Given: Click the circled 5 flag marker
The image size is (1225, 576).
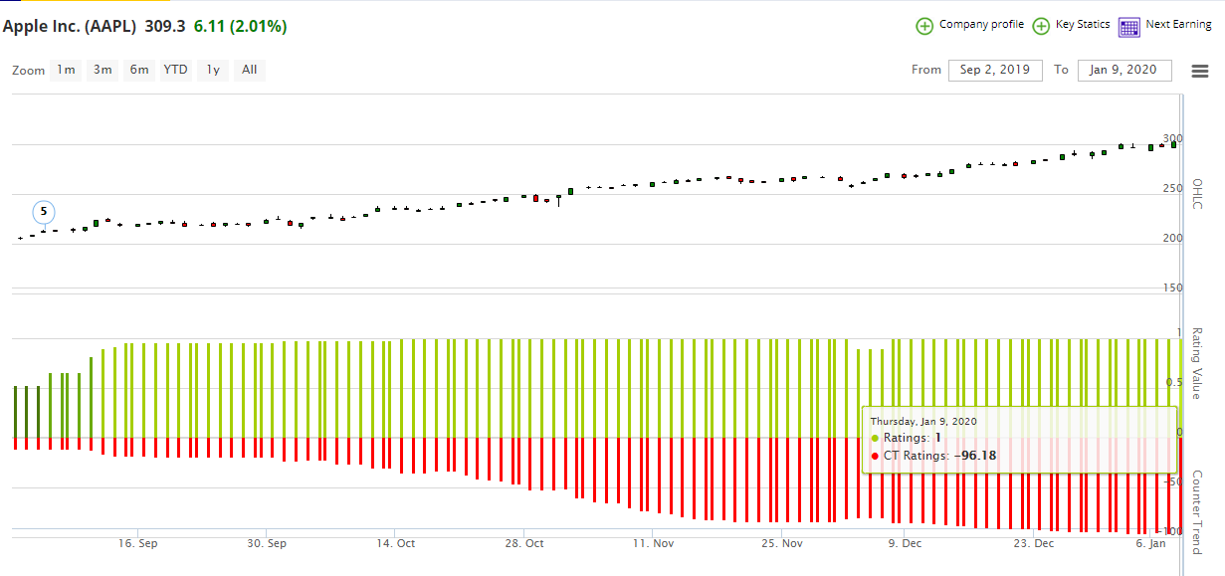Looking at the screenshot, I should (43, 212).
